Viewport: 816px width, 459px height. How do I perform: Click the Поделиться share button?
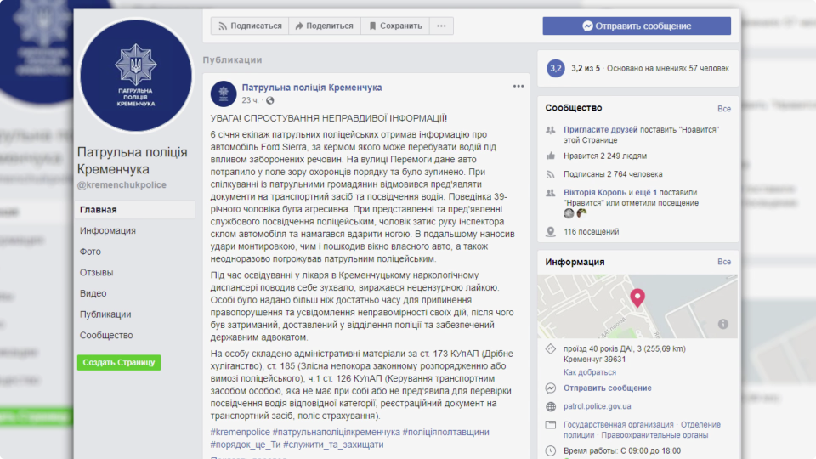(x=324, y=25)
